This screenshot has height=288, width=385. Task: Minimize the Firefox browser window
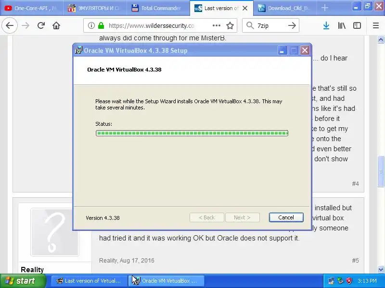pyautogui.click(x=356, y=6)
